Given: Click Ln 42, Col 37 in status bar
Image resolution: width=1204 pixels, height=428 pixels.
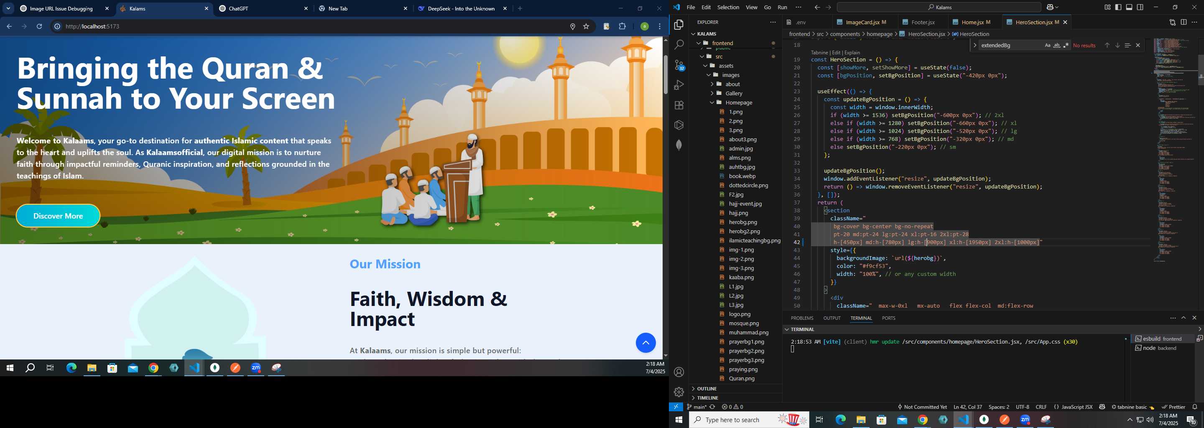Looking at the screenshot, I should [967, 407].
